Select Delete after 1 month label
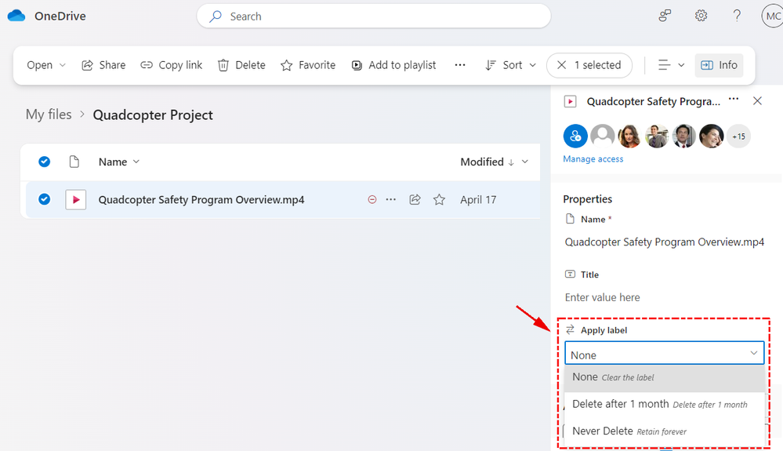This screenshot has height=451, width=783. 664,404
